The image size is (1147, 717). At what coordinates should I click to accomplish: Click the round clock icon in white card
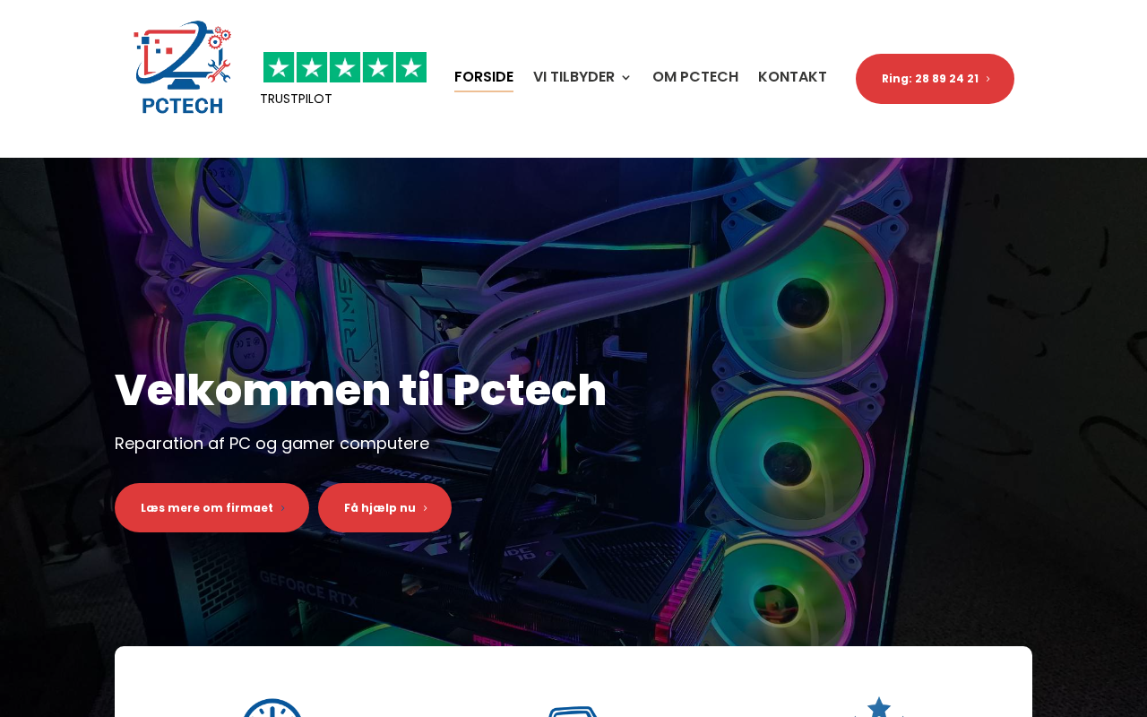click(x=272, y=707)
